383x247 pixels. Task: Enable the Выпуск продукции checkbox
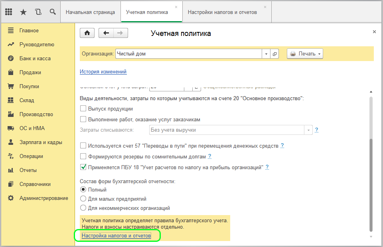(x=83, y=108)
